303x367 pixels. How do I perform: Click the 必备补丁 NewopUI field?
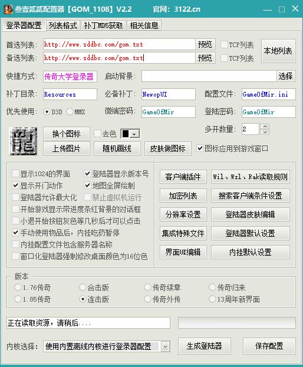(169, 94)
